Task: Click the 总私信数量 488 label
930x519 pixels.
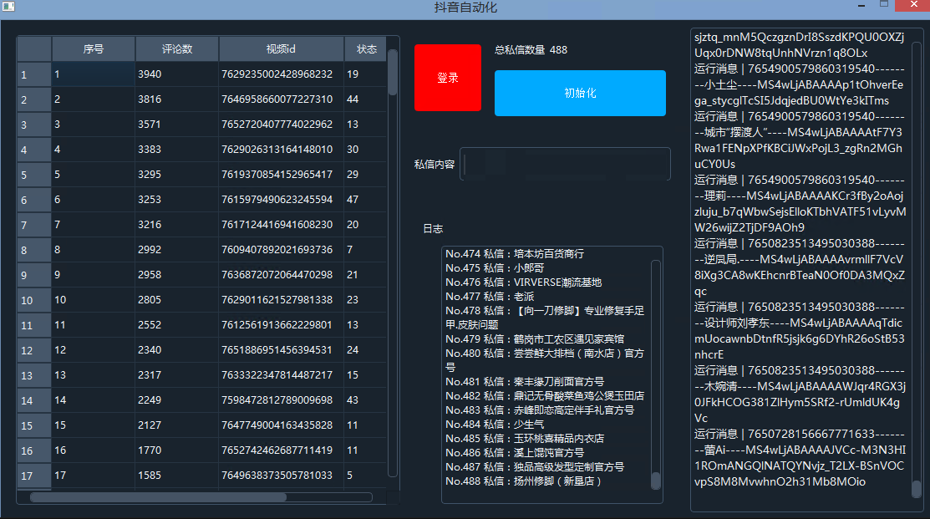Action: point(531,50)
